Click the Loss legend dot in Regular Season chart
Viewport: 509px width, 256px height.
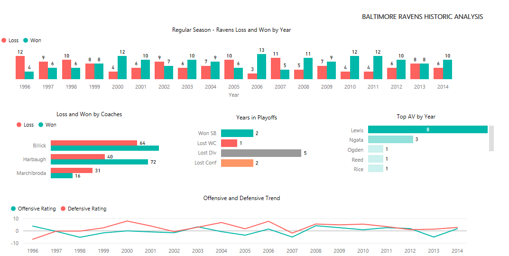pos(4,41)
